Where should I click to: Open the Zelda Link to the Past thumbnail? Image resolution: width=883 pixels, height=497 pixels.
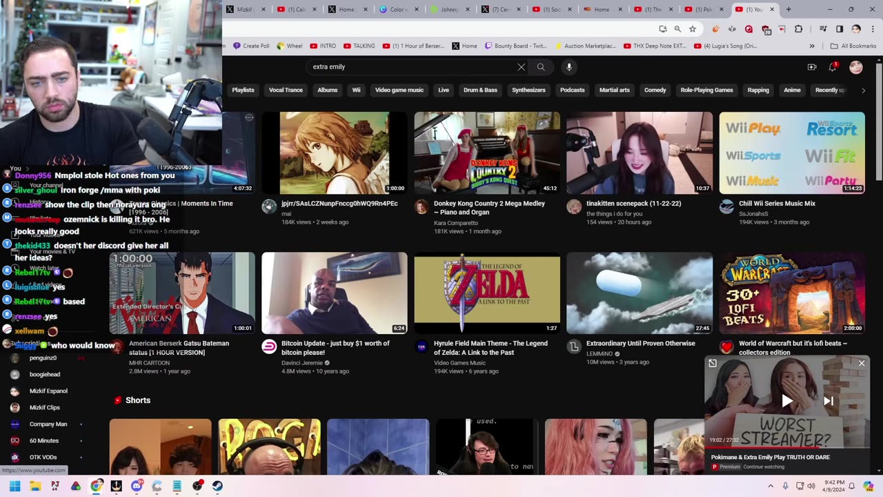[487, 293]
